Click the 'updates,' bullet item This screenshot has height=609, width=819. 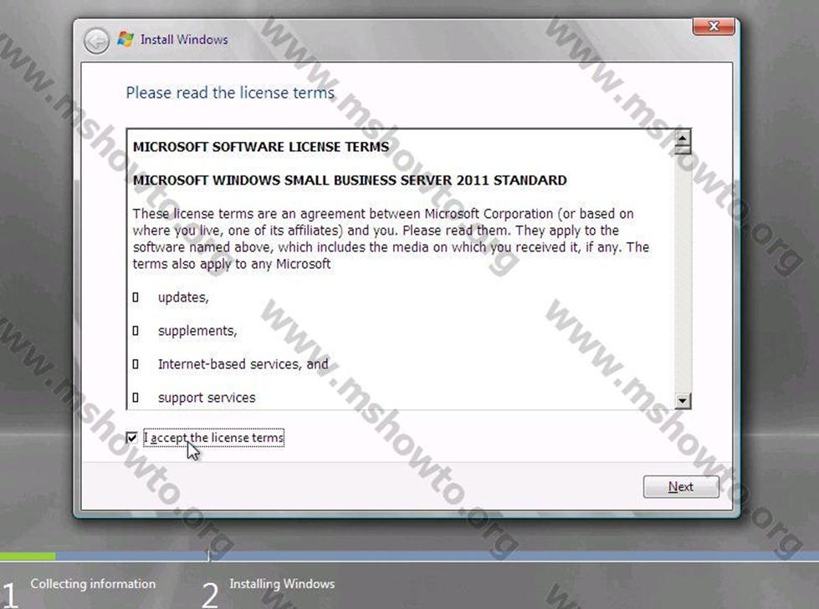click(x=183, y=297)
